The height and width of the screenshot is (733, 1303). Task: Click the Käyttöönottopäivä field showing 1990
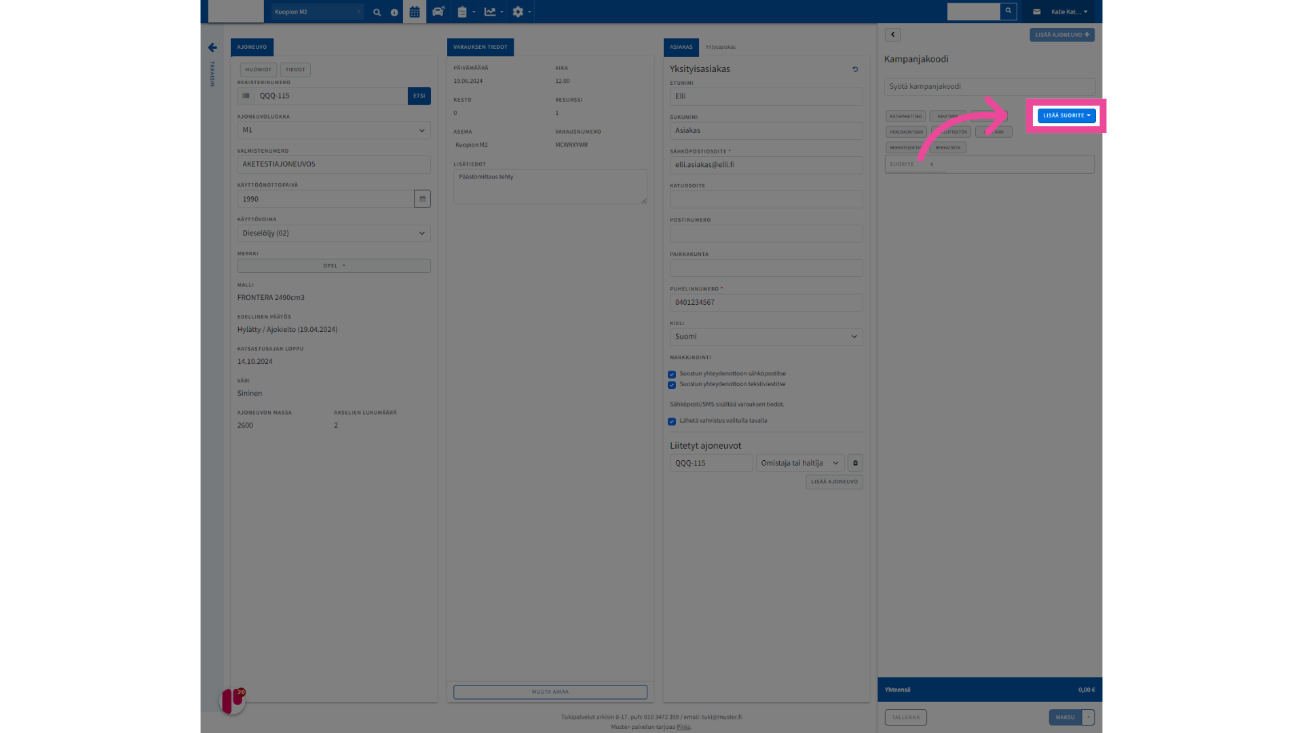[326, 199]
